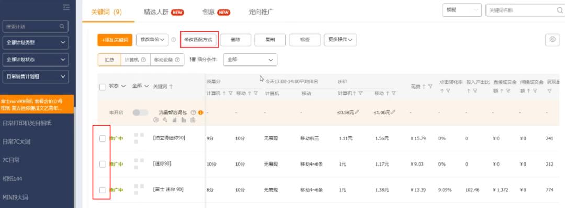Sort by 投入产出比 using its arrow
The image size is (565, 208).
(469, 91)
